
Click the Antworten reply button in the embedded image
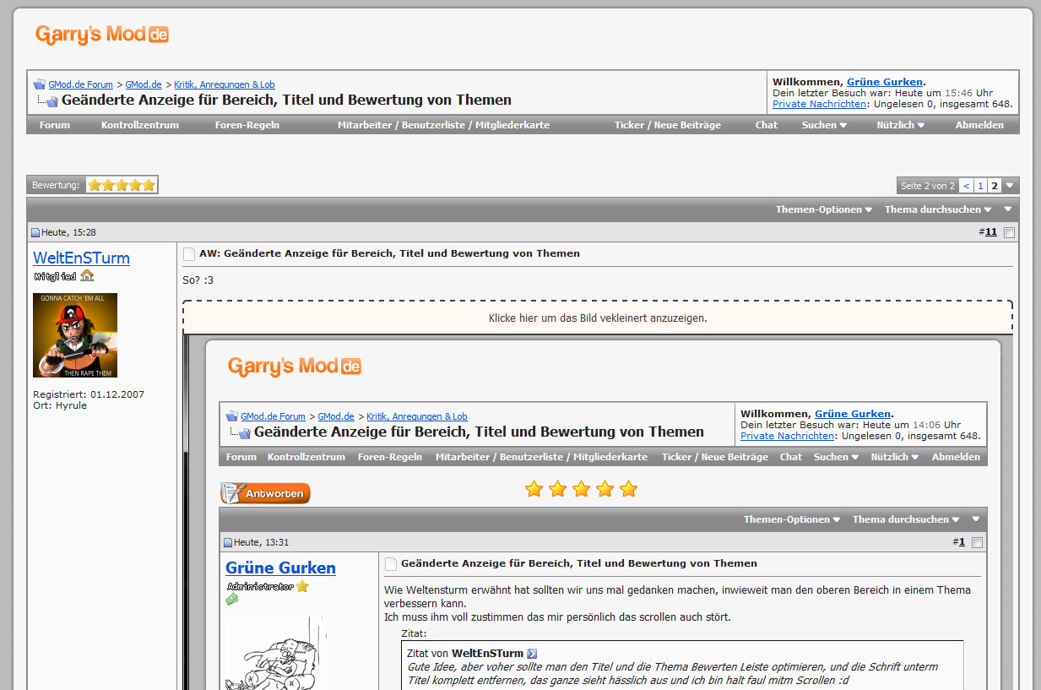(x=266, y=493)
